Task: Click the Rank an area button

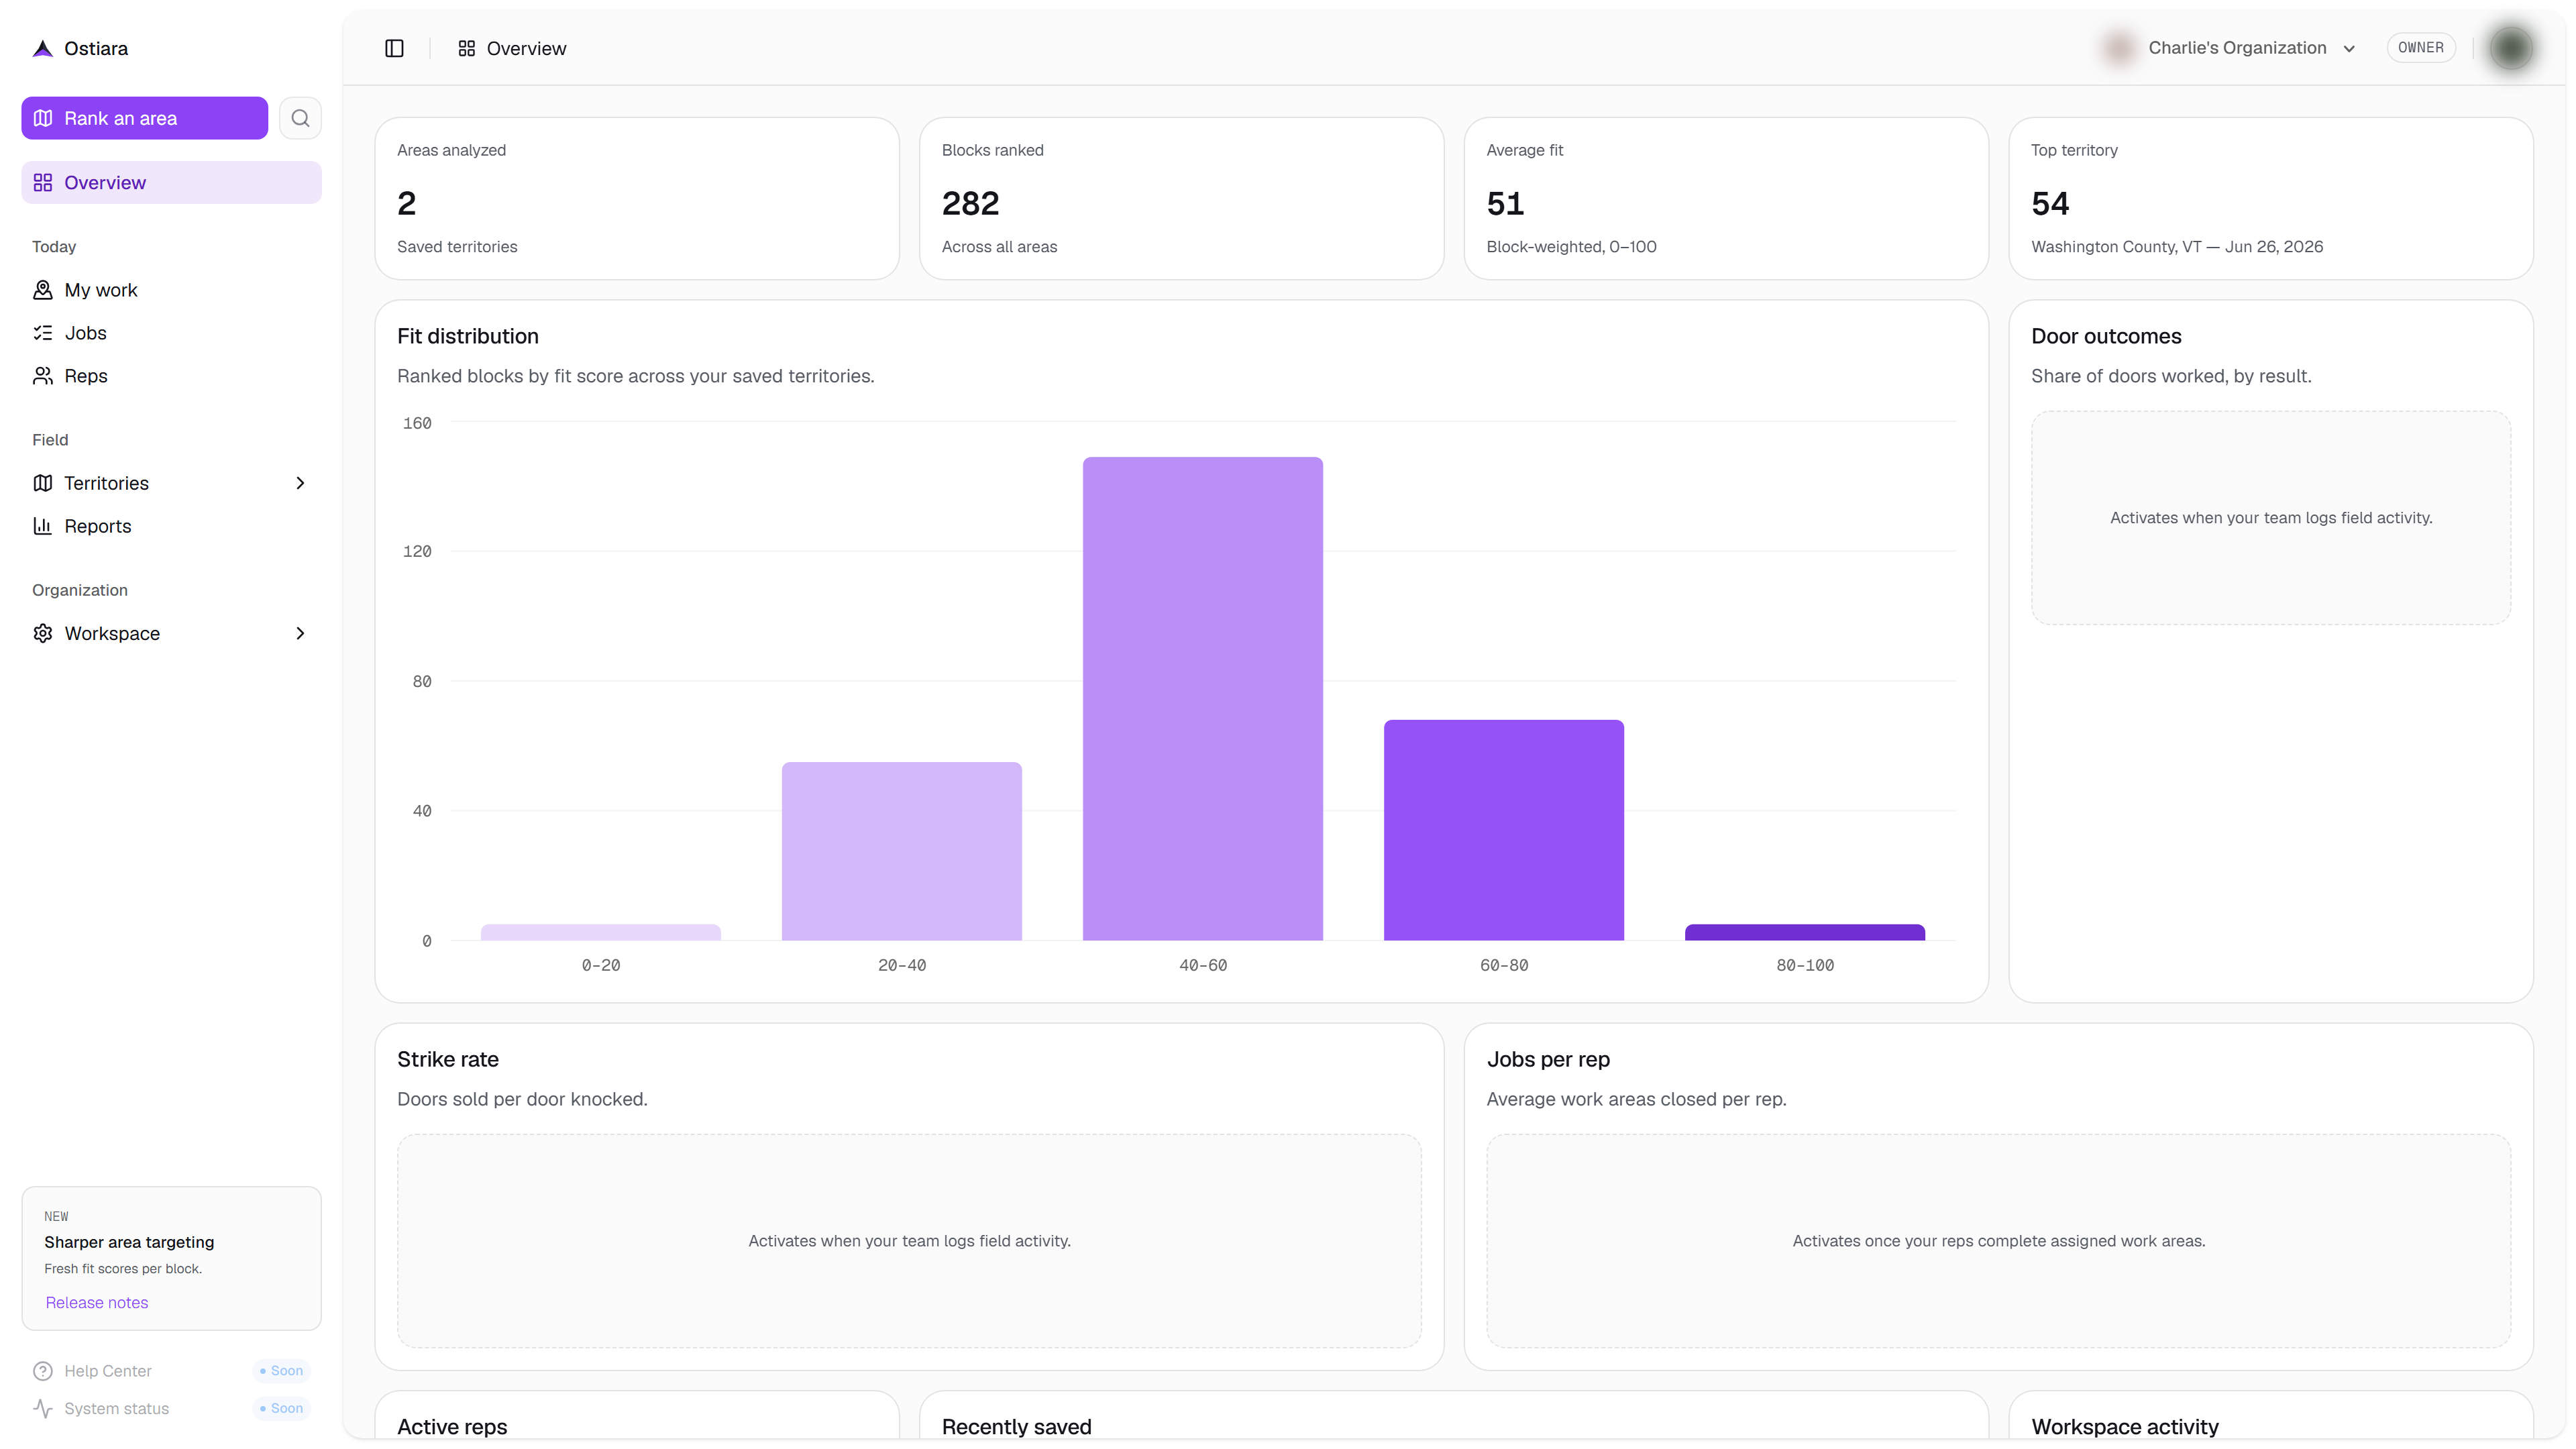Action: click(144, 118)
